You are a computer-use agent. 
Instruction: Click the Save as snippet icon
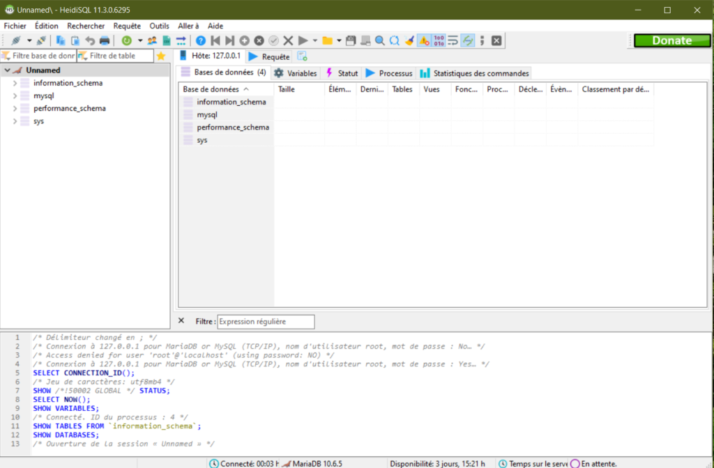pyautogui.click(x=365, y=40)
